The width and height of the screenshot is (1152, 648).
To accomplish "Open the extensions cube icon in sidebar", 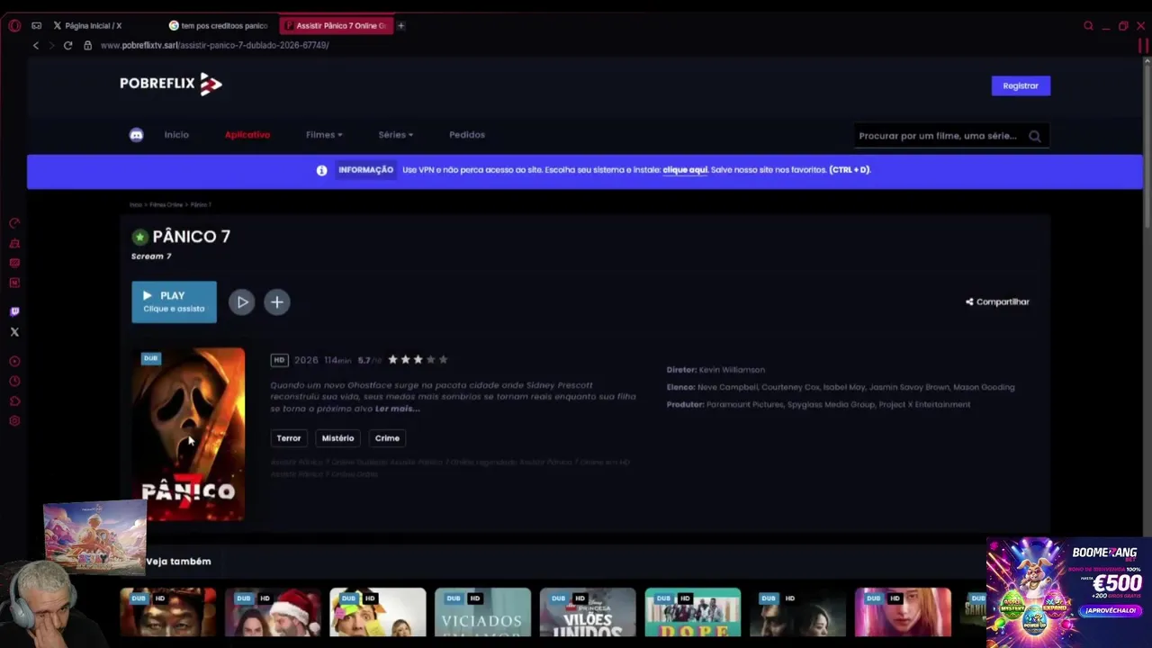I will click(x=14, y=400).
